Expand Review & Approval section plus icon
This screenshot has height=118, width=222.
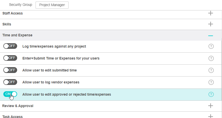click(210, 106)
